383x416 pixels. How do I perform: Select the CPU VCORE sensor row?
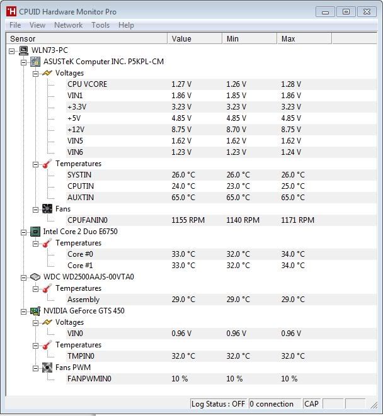(87, 84)
